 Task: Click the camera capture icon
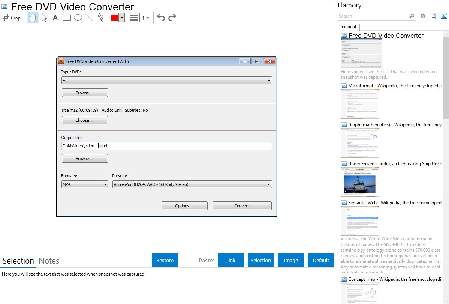click(x=423, y=16)
